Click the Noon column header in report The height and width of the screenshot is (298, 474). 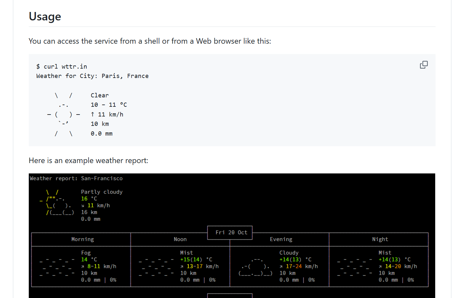180,239
